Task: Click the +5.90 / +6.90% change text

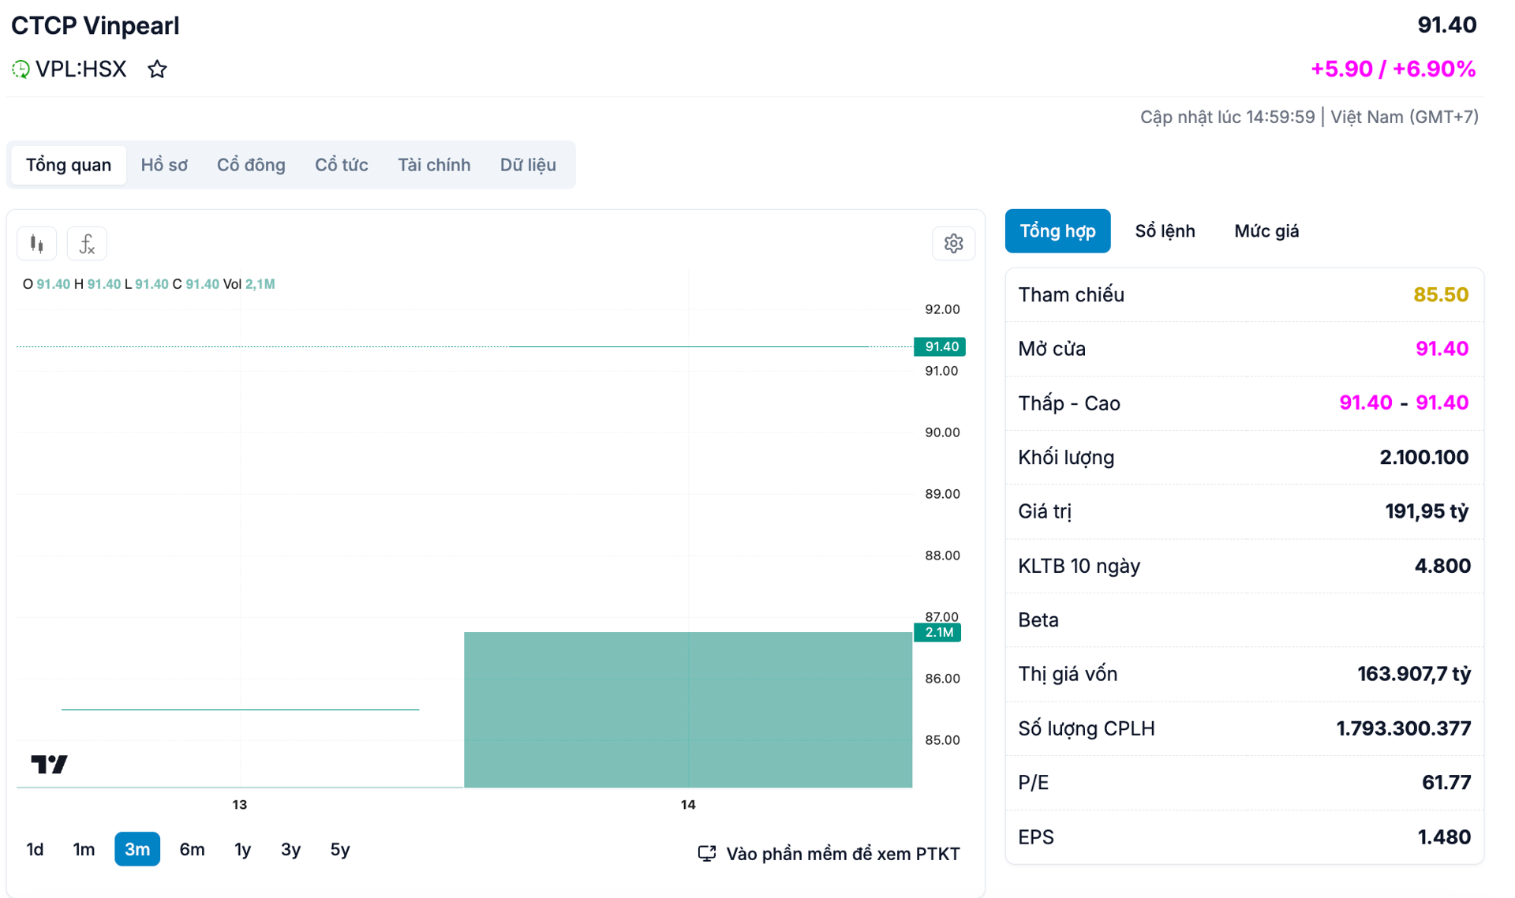Action: coord(1393,69)
